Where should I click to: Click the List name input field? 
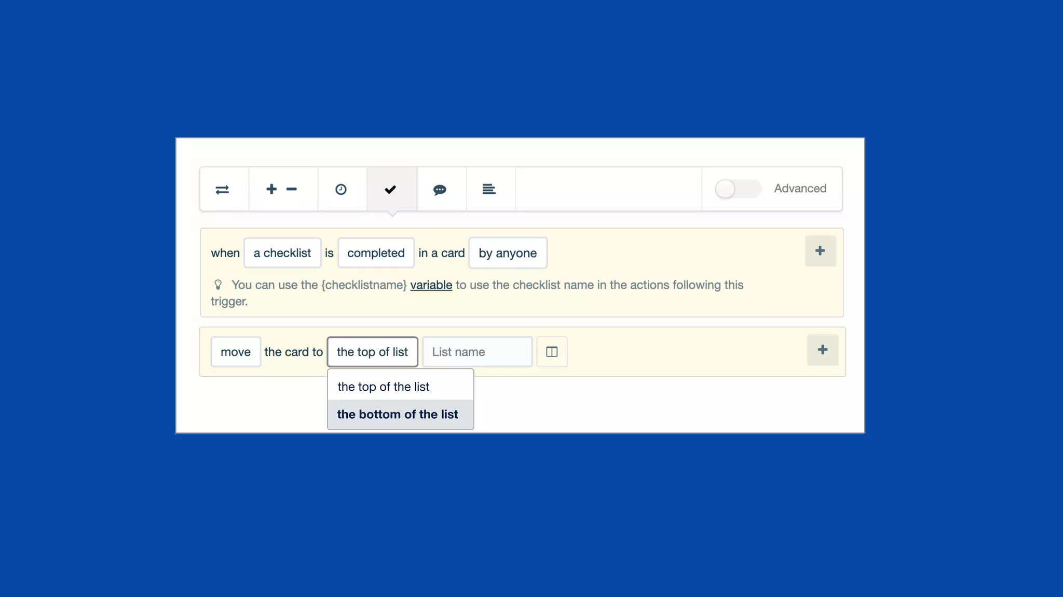477,352
